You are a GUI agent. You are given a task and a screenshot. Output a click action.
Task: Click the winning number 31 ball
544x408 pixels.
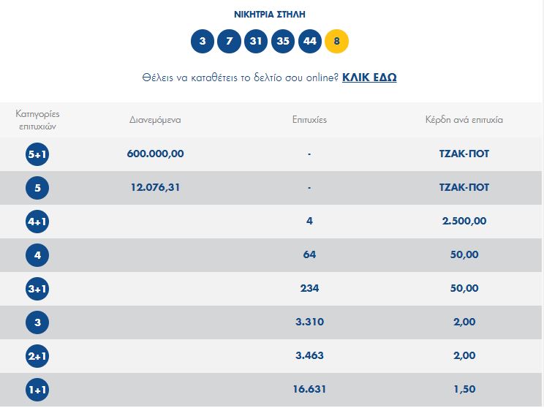point(256,41)
